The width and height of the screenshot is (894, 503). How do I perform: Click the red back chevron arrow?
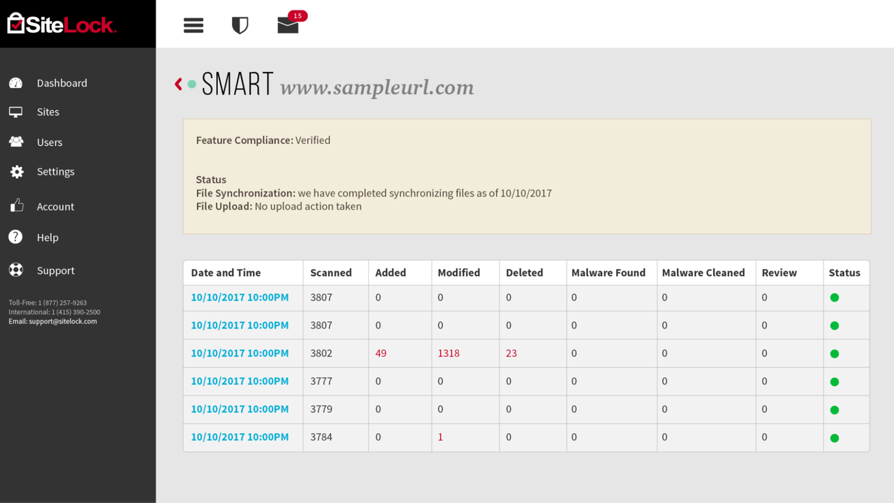tap(179, 85)
